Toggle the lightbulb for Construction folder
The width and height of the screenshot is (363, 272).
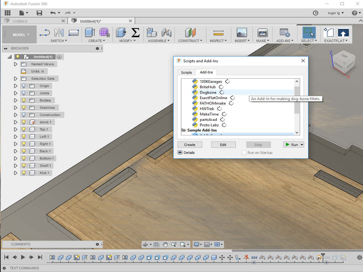click(24, 115)
